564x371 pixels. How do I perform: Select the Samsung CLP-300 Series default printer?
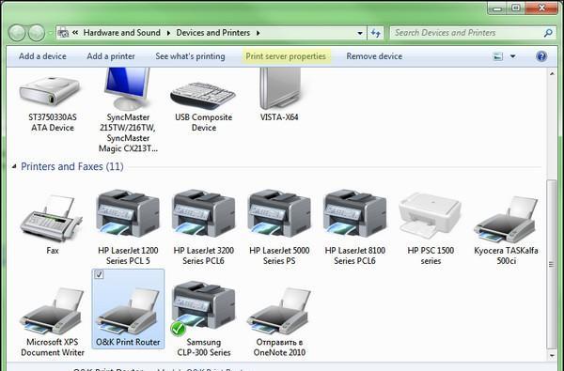coord(204,308)
